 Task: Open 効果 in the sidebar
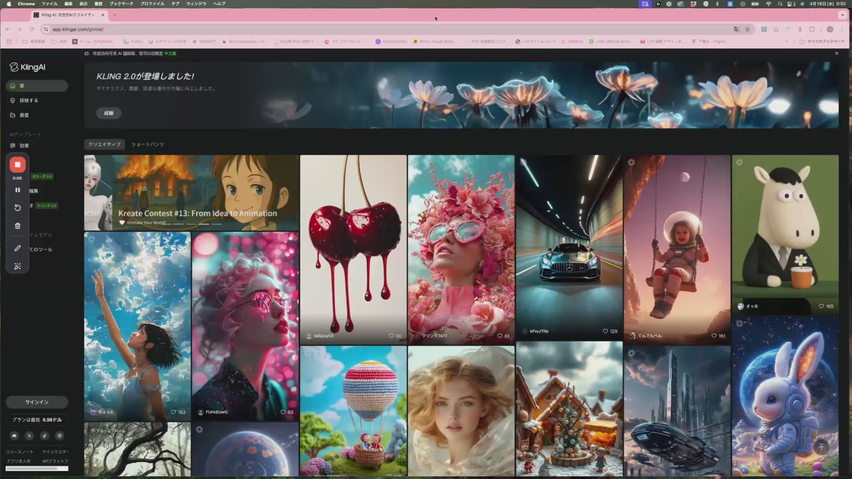click(x=37, y=146)
